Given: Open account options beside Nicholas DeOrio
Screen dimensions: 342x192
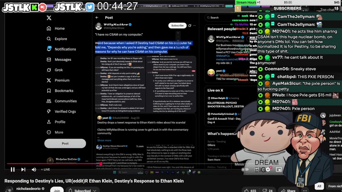Looking at the screenshot, I should (x=87, y=161).
